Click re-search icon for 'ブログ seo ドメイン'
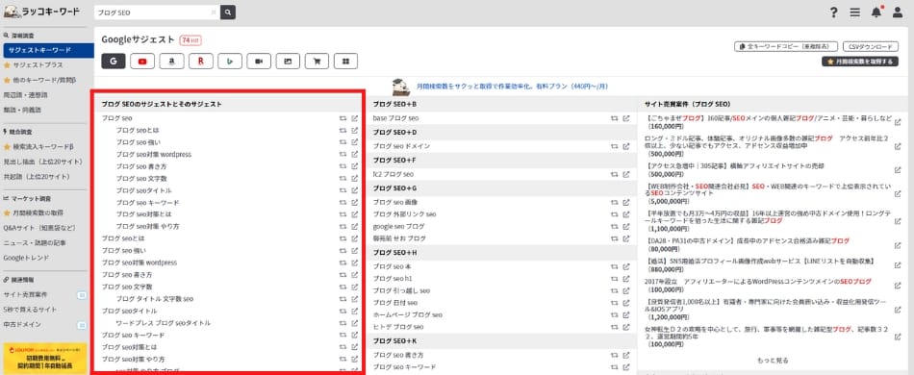 (615, 146)
